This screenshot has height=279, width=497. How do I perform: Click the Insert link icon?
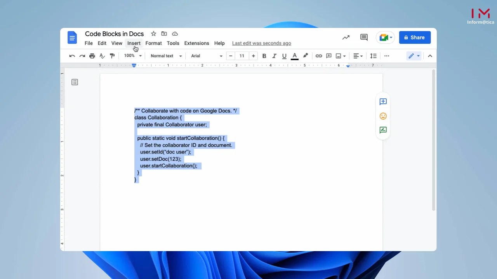click(319, 56)
